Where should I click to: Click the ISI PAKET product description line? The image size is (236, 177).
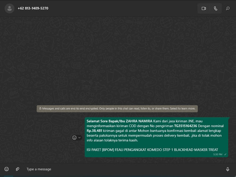pyautogui.click(x=152, y=150)
